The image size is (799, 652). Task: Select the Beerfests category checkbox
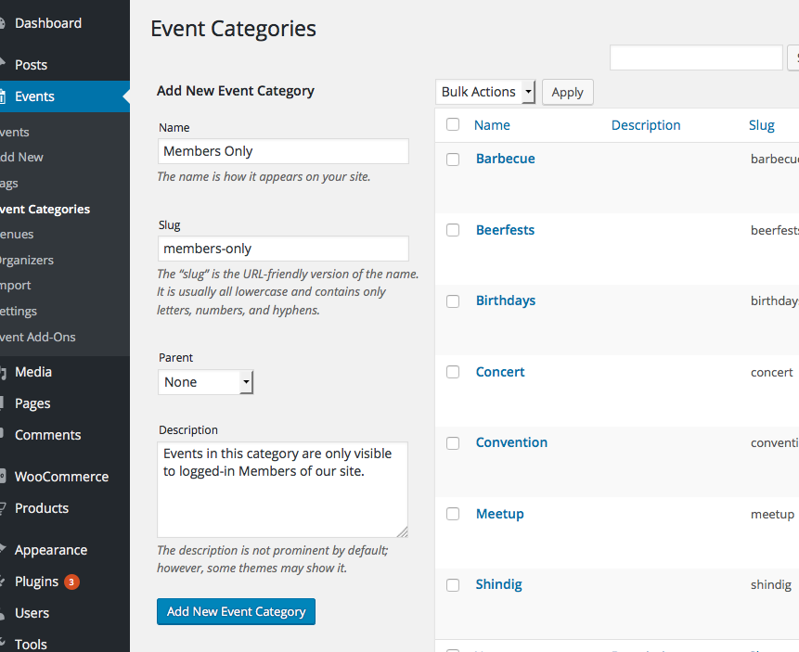point(453,230)
